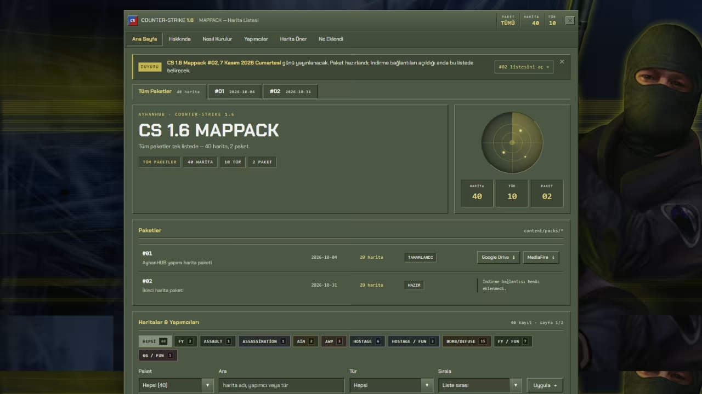The image size is (702, 394).
Task: Open the Paket dropdown showing Hepsi (40)
Action: [176, 385]
